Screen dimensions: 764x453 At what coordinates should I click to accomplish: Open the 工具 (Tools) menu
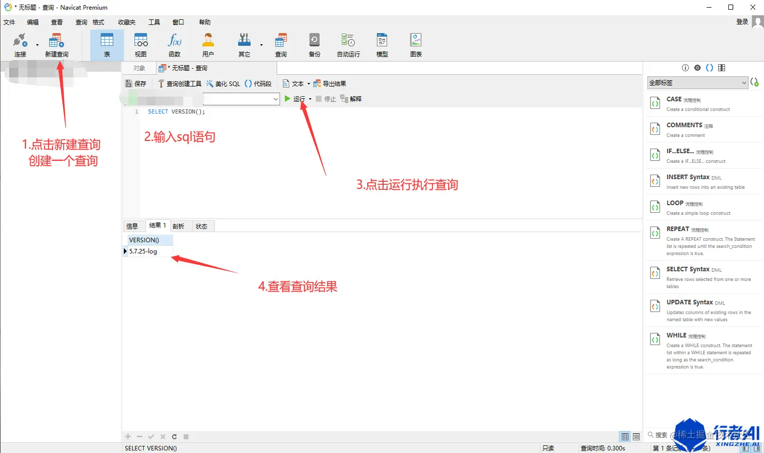click(154, 22)
